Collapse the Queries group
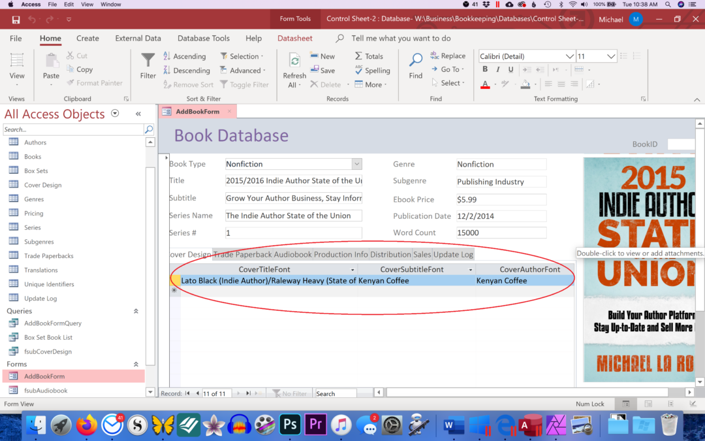 pyautogui.click(x=136, y=311)
